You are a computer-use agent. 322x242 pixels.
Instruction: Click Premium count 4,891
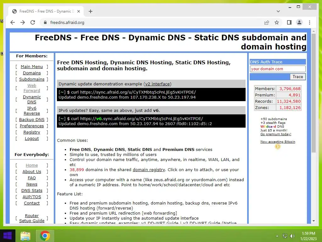point(294,95)
